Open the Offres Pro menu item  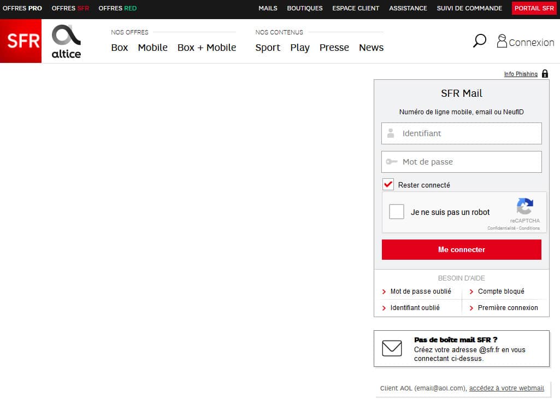pyautogui.click(x=22, y=8)
